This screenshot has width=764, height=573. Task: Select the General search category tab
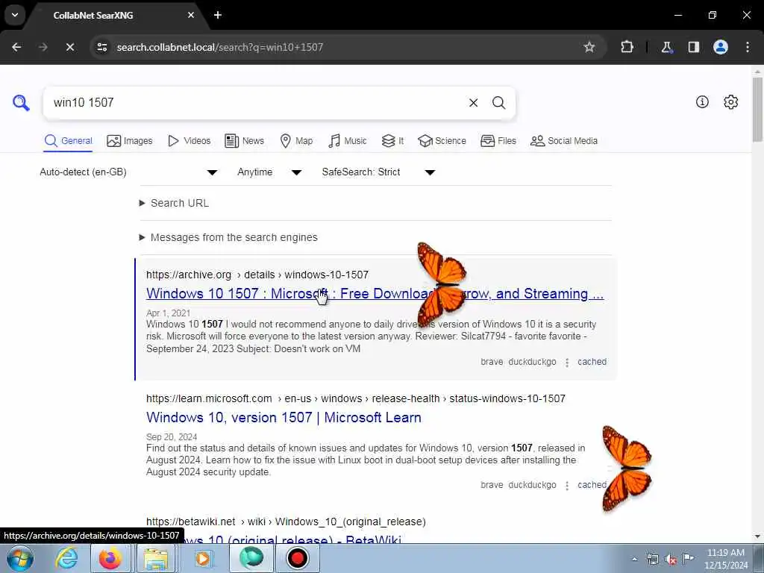tap(68, 141)
